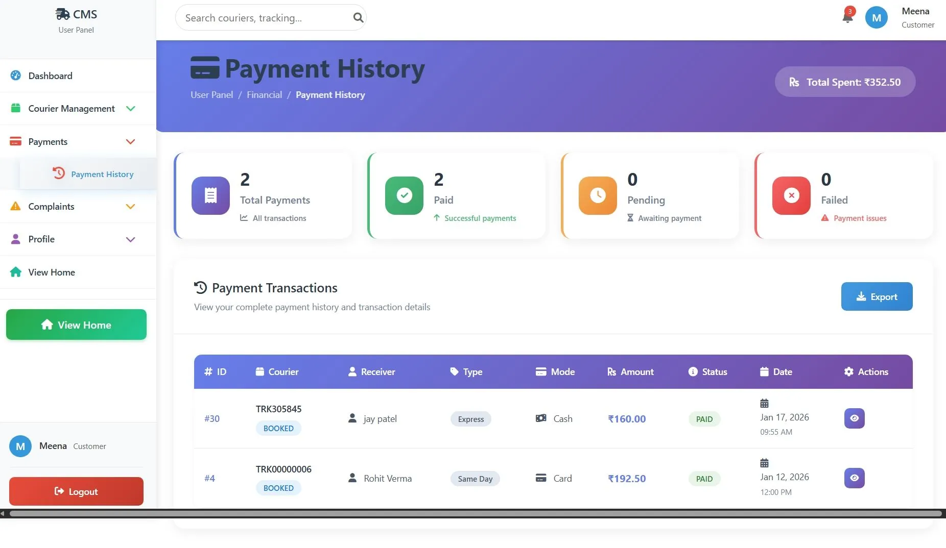Click the green checkmark icon on Paid card

(x=404, y=195)
